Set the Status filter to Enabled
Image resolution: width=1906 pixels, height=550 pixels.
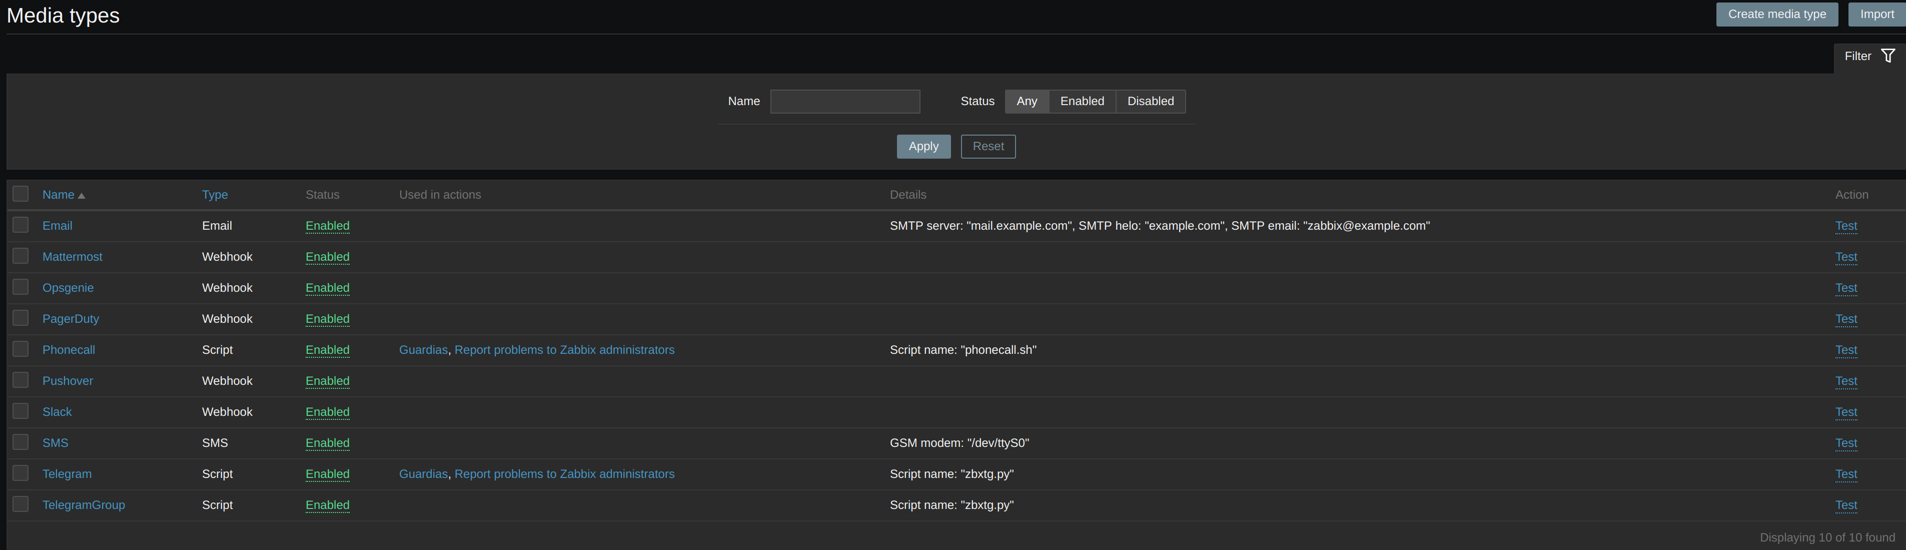click(1081, 102)
